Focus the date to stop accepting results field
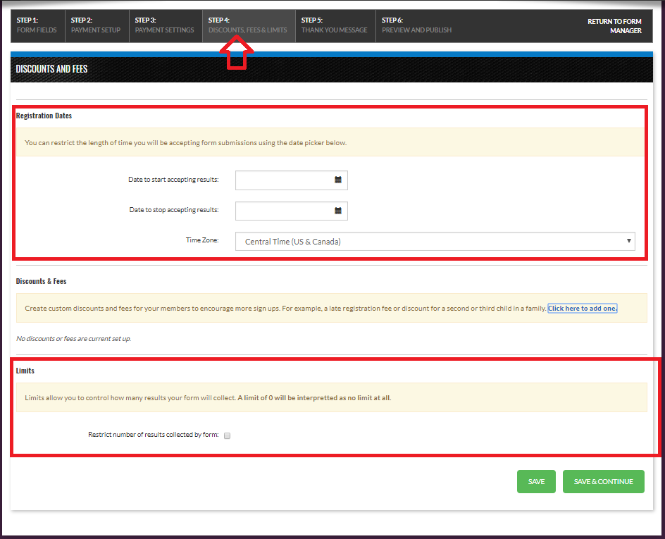The image size is (665, 539). [285, 211]
